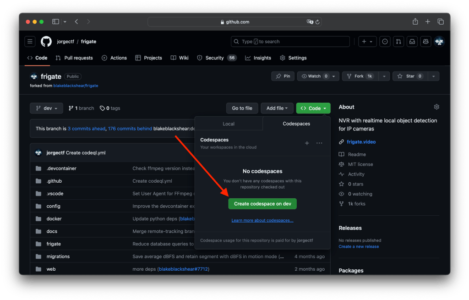Click Create a new release link
Screen dimensions: 469x300
point(359,247)
